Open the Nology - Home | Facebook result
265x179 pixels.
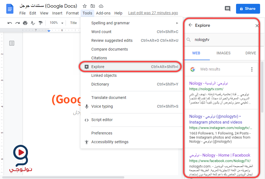220,155
